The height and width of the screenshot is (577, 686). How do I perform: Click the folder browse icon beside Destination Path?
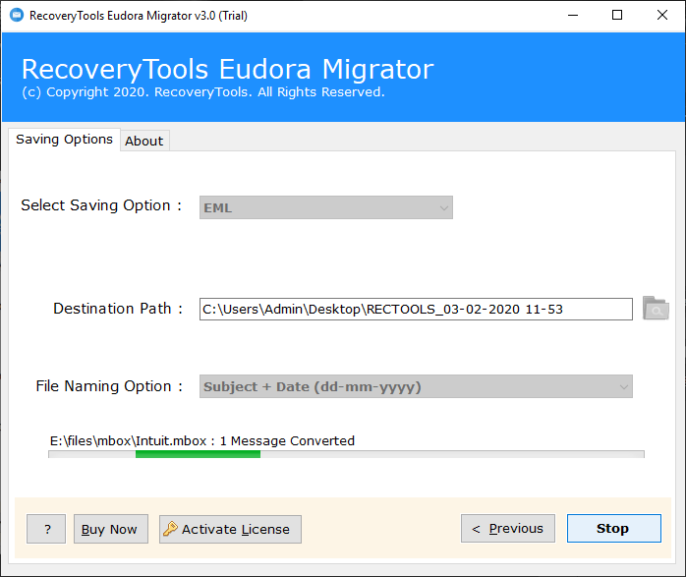(x=656, y=309)
